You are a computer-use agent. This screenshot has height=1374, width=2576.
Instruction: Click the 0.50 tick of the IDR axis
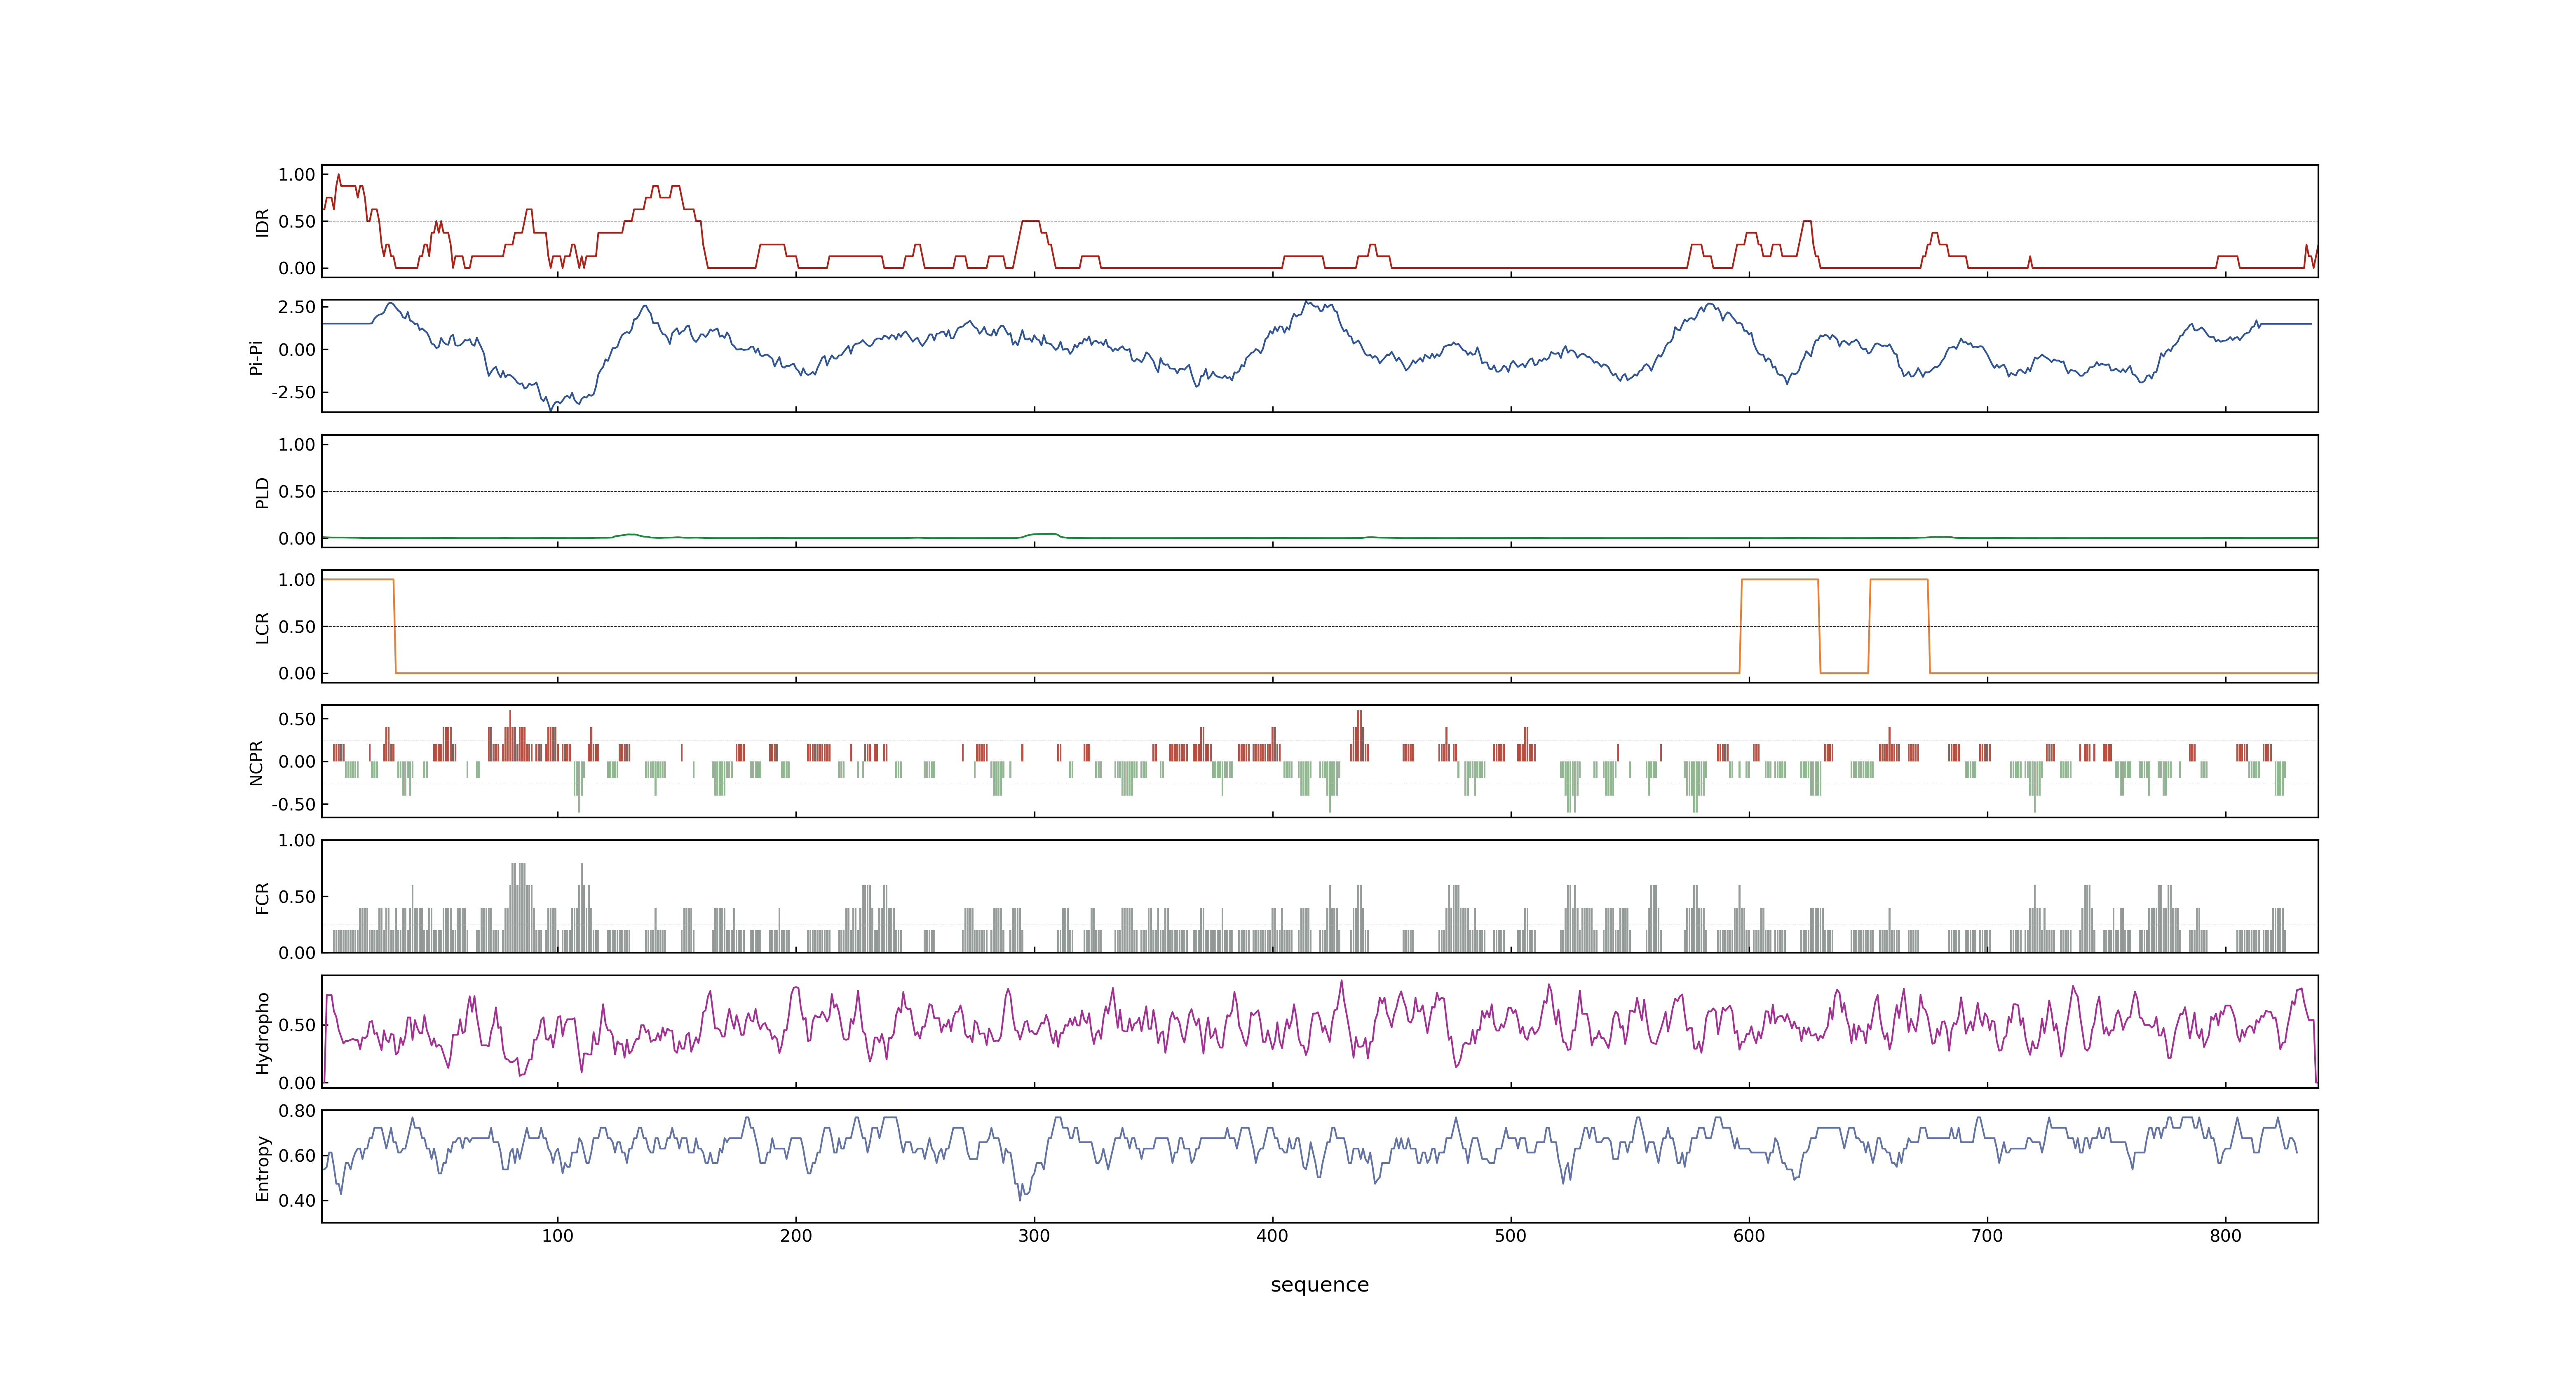point(297,222)
